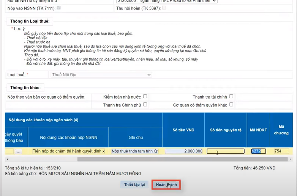Click 'Nộp theo văn bản cơ quan có thẩm quyền' label
297x196 pixels.
click(46, 97)
